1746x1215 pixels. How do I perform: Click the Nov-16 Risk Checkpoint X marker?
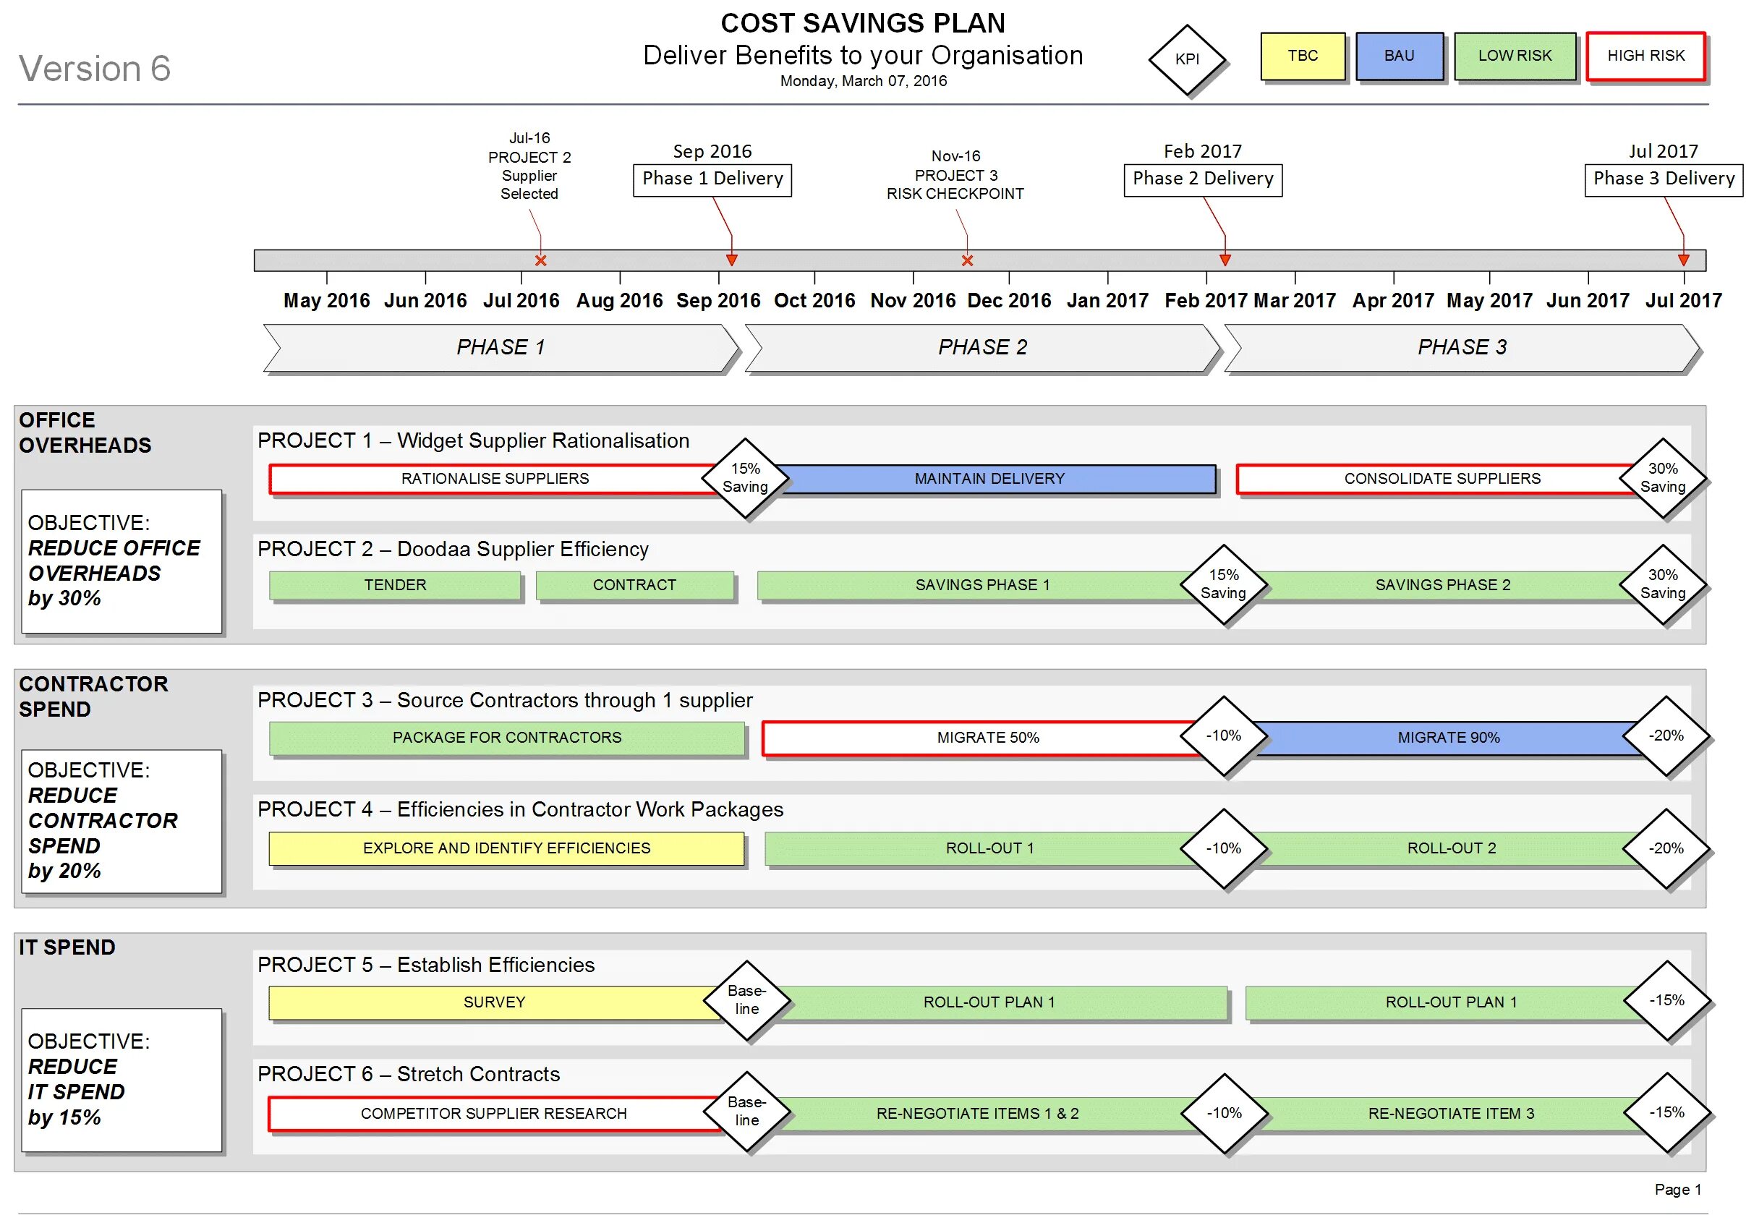pos(966,260)
